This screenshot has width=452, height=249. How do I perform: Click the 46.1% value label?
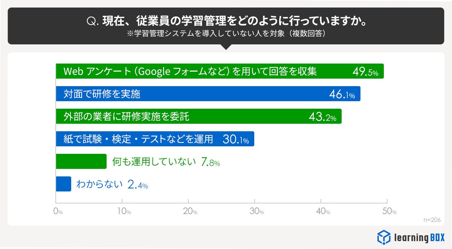point(342,94)
